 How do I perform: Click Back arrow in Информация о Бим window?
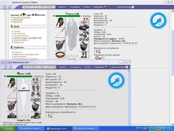click(x=6, y=67)
